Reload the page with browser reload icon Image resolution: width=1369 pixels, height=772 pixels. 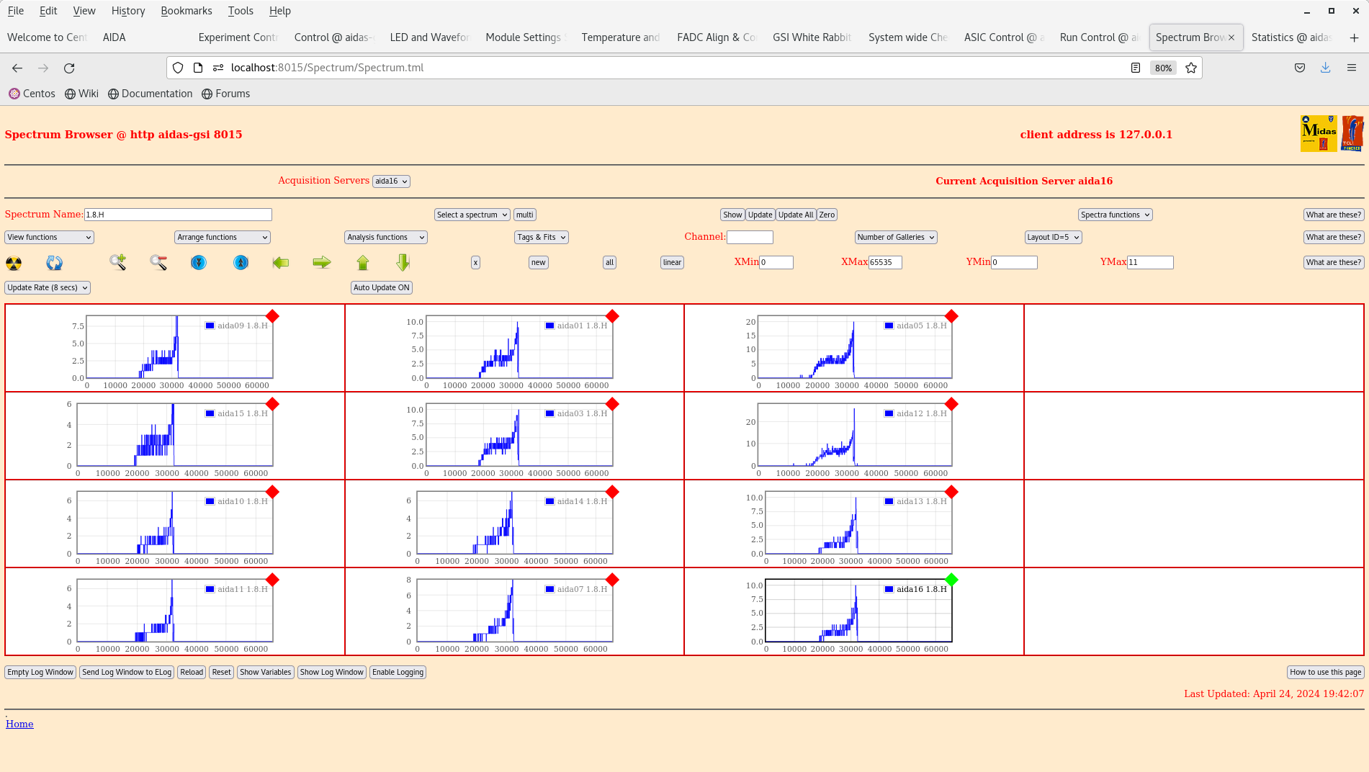69,68
